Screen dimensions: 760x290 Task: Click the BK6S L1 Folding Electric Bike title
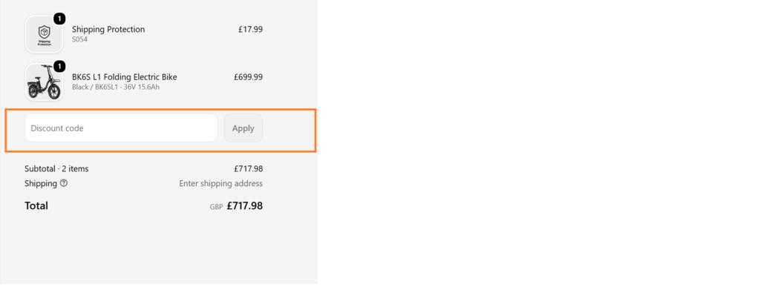(125, 77)
